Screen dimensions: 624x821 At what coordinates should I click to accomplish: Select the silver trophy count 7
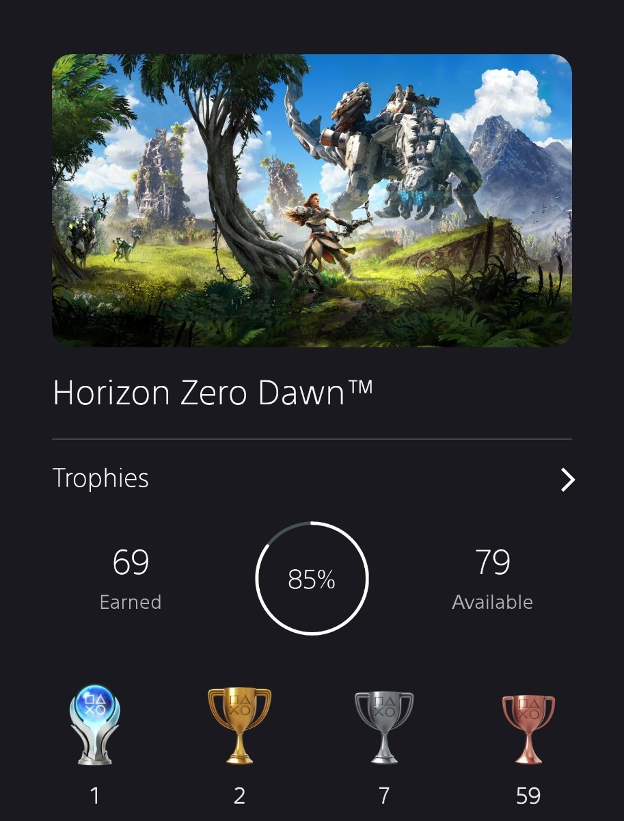point(384,796)
